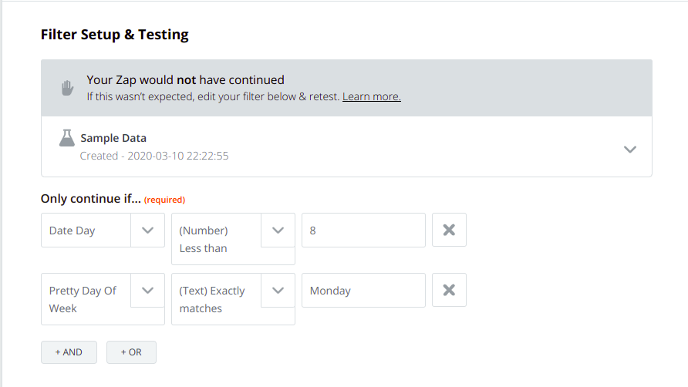688x387 pixels.
Task: Click the stop hand icon in the banner
Action: [67, 88]
